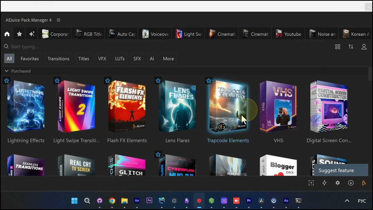373x210 pixels.
Task: Open the Seamless Transitions pack box
Action: pyautogui.click(x=26, y=165)
